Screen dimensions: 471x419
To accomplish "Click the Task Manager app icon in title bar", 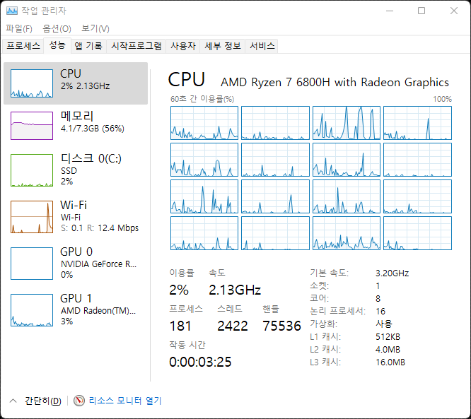I will tap(11, 11).
